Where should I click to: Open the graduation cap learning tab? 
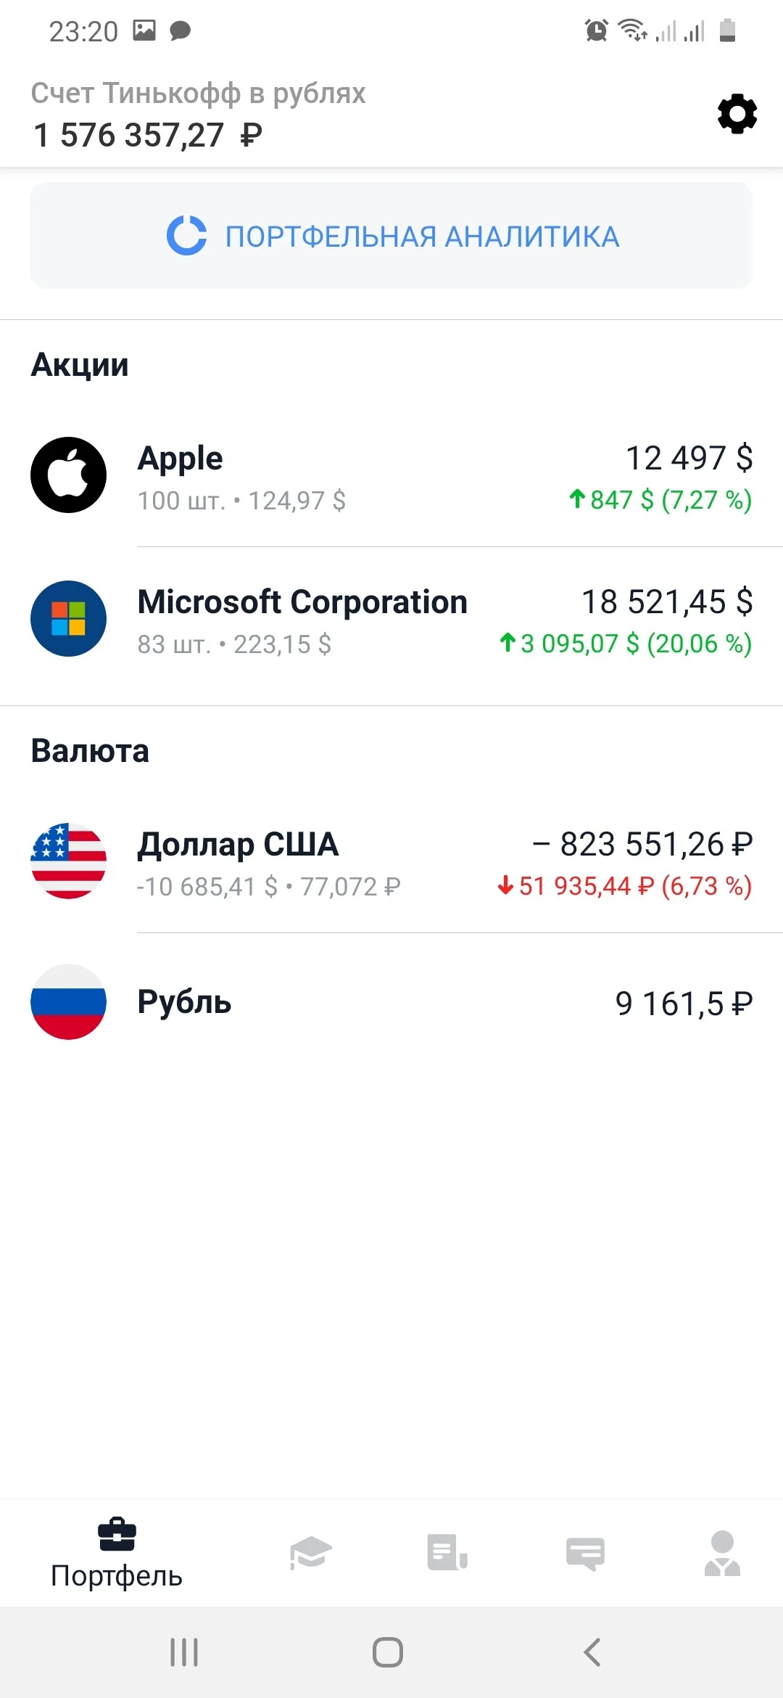[x=311, y=1552]
